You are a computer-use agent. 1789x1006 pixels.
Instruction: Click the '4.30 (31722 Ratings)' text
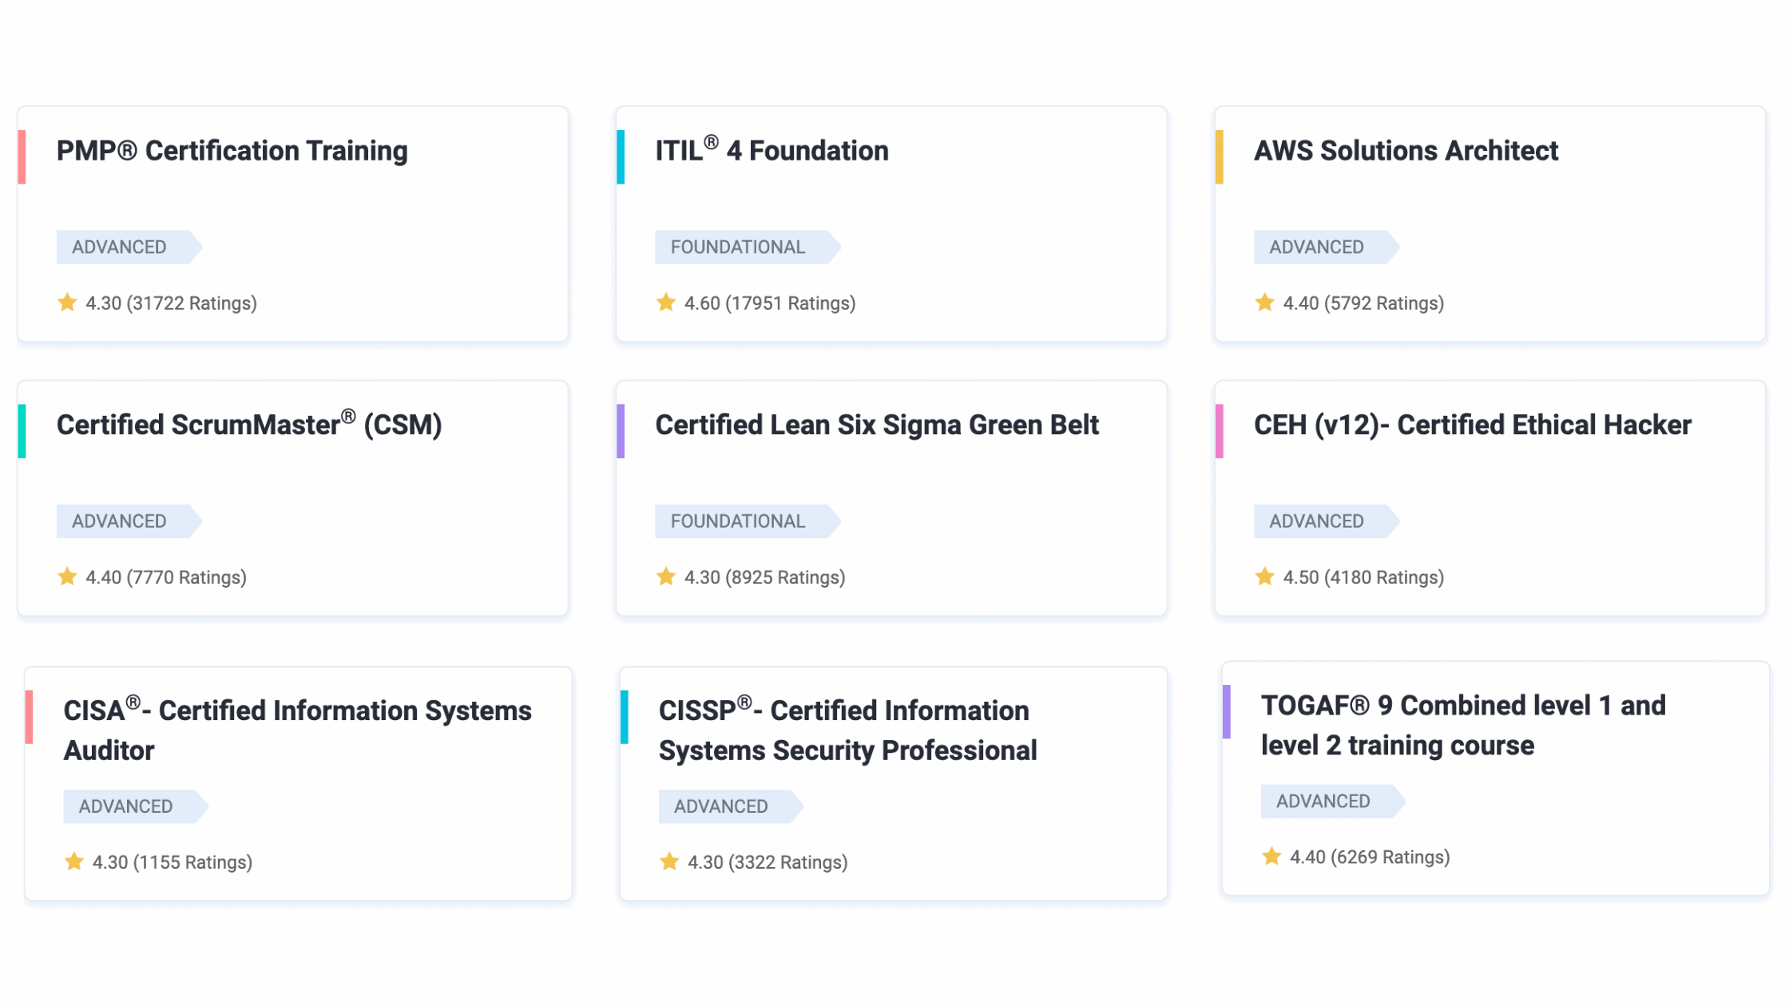[171, 303]
